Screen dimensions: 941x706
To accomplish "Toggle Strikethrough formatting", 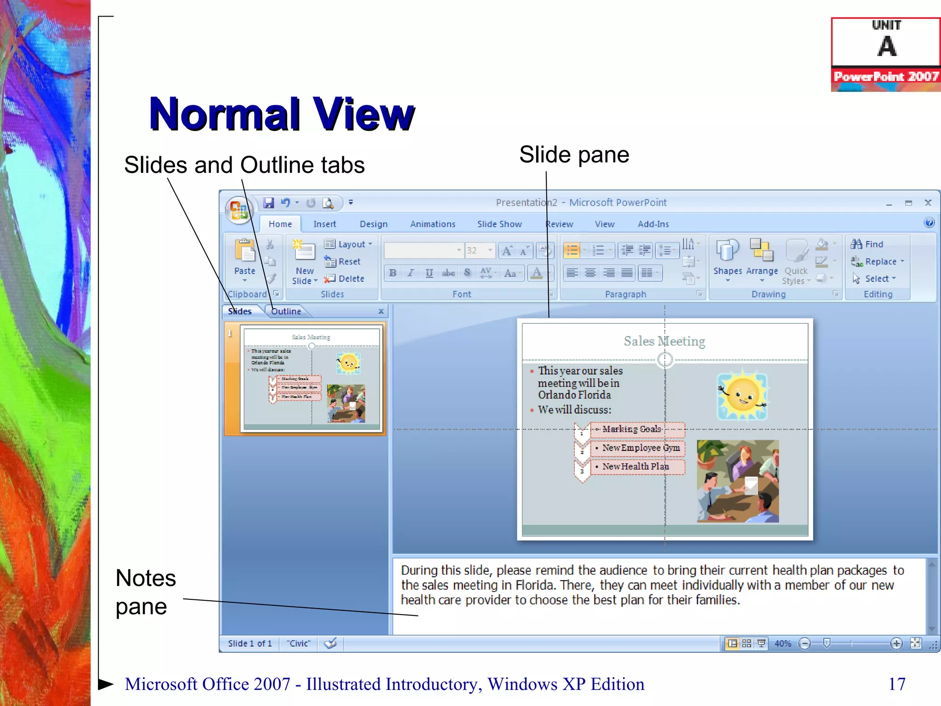I will pos(448,273).
